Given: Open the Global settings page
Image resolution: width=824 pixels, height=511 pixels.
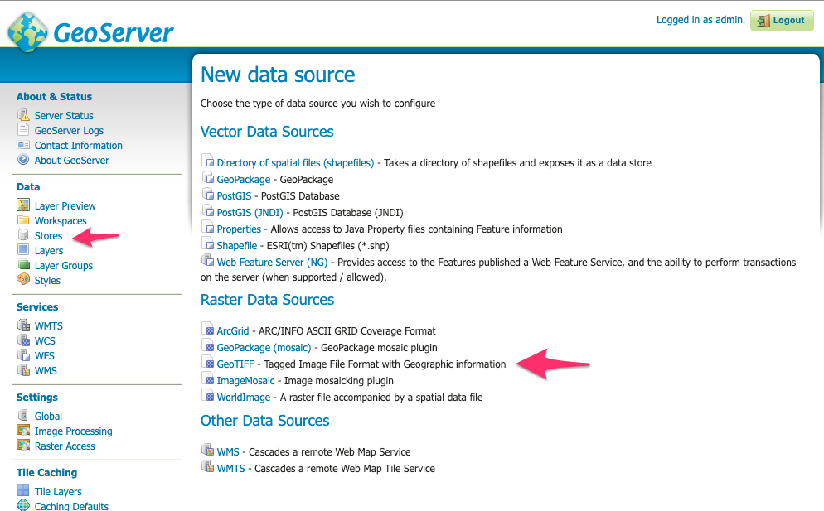Looking at the screenshot, I should click(48, 416).
